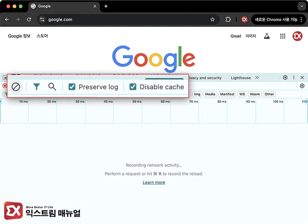Uncheck the Preserve log checkbox
This screenshot has height=224, width=308.
pos(72,87)
